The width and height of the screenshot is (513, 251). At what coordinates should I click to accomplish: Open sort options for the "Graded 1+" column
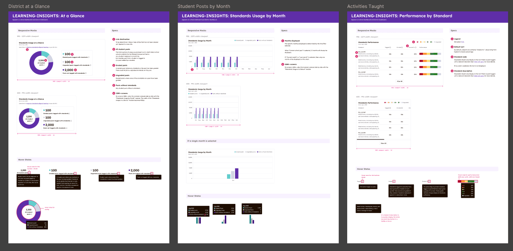click(x=416, y=47)
